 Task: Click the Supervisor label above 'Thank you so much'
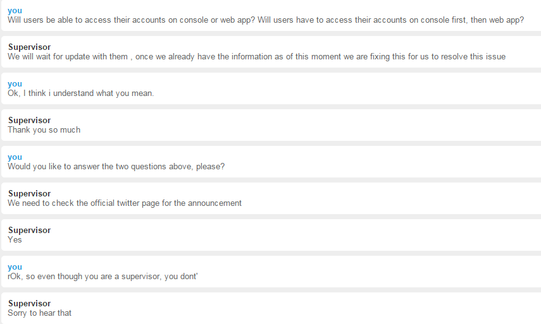click(x=29, y=121)
